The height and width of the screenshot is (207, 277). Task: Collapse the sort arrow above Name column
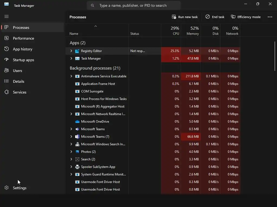point(95,26)
